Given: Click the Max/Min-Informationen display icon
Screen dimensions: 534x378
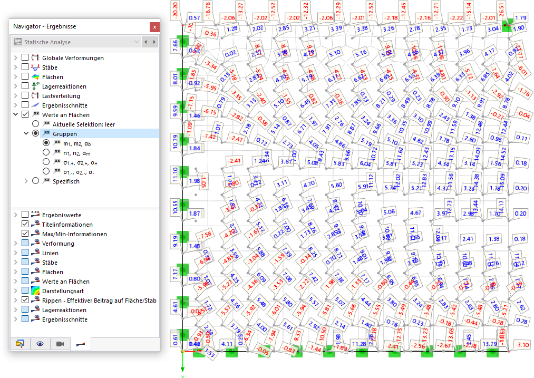Looking at the screenshot, I should (x=35, y=234).
